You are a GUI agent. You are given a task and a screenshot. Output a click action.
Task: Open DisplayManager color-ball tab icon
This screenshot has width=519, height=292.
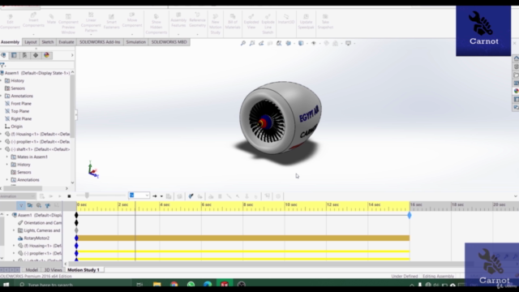[x=46, y=55]
